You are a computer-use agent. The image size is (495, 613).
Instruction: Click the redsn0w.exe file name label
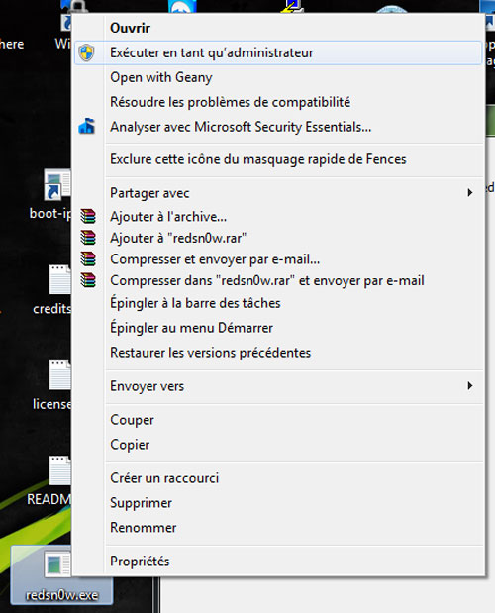coord(61,595)
